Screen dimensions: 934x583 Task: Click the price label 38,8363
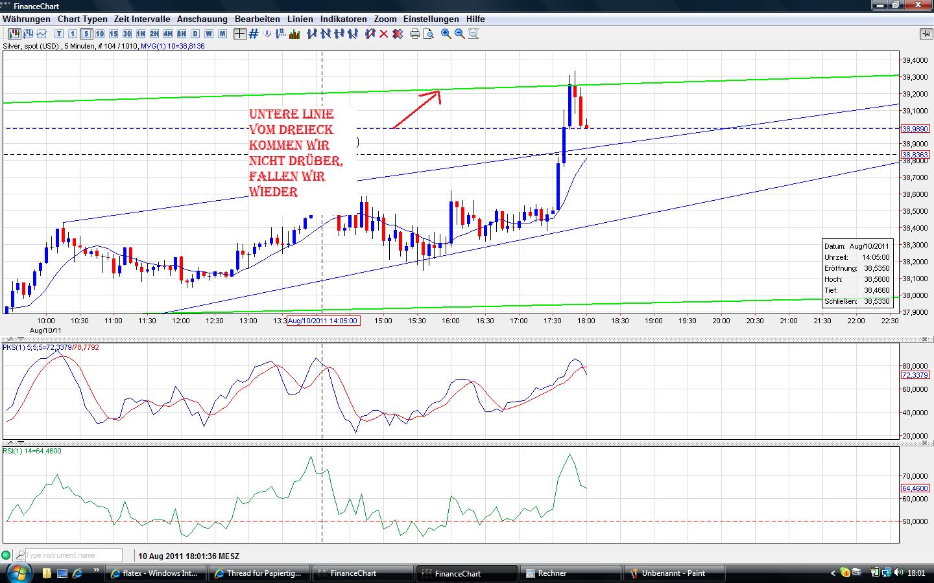(915, 155)
